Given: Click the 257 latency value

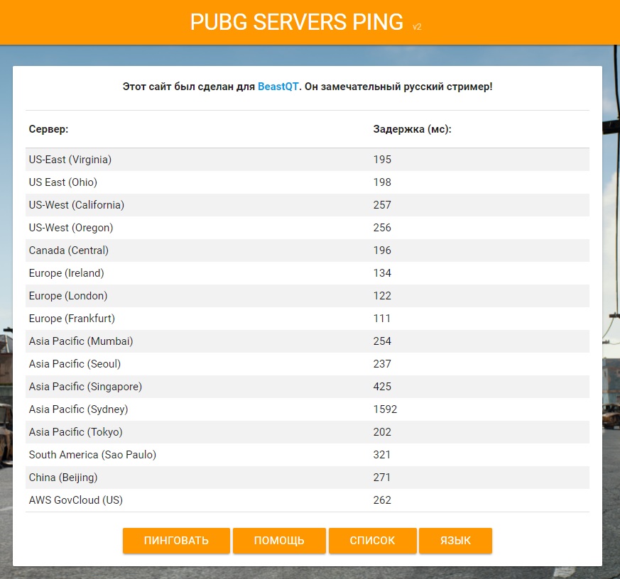Looking at the screenshot, I should tap(382, 205).
